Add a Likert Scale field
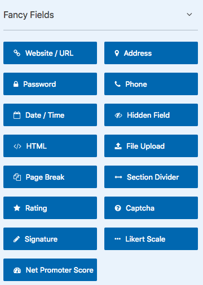The height and width of the screenshot is (285, 203). (151, 239)
